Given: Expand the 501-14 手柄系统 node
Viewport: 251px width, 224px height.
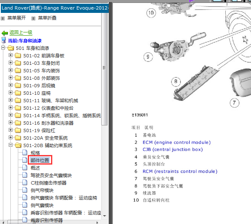Looking at the screenshot, I should 10,115.
